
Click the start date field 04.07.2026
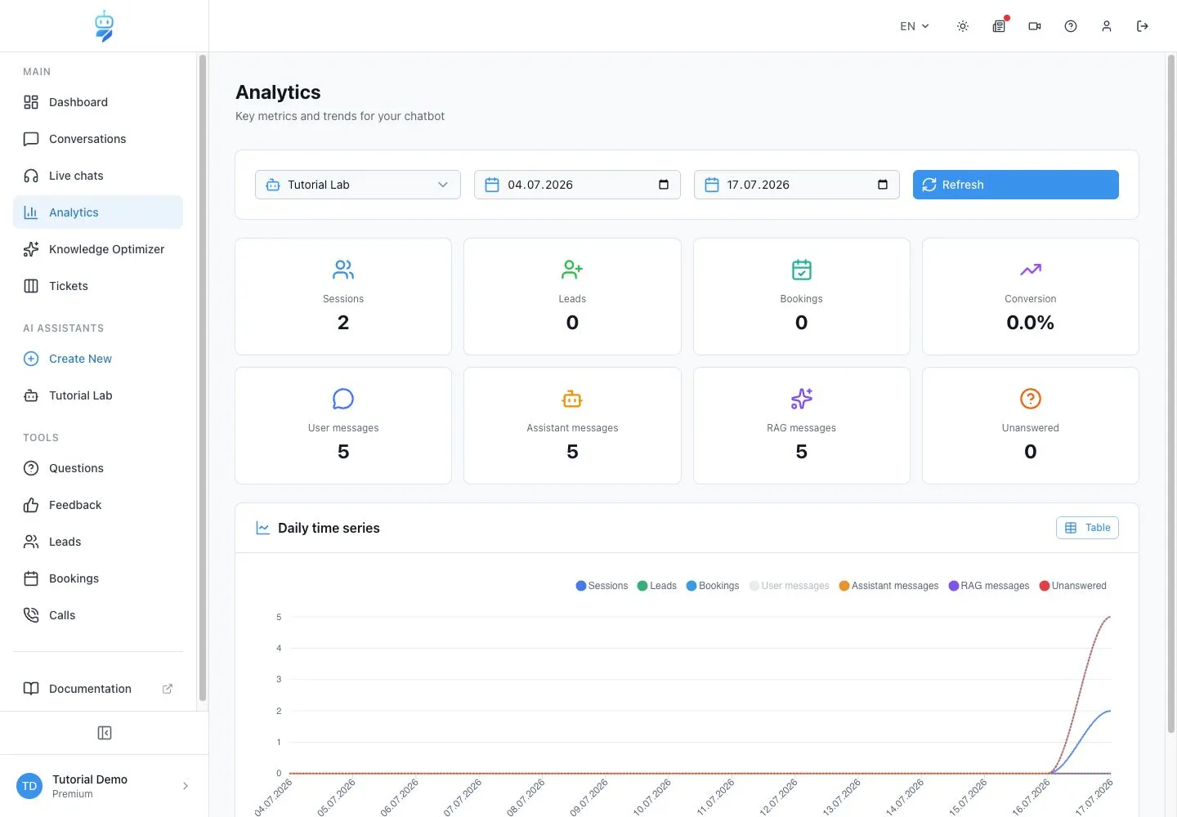pyautogui.click(x=577, y=185)
